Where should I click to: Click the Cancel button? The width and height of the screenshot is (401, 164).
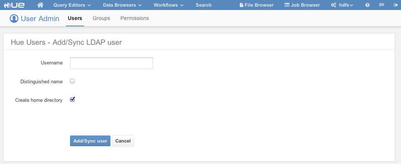123,141
